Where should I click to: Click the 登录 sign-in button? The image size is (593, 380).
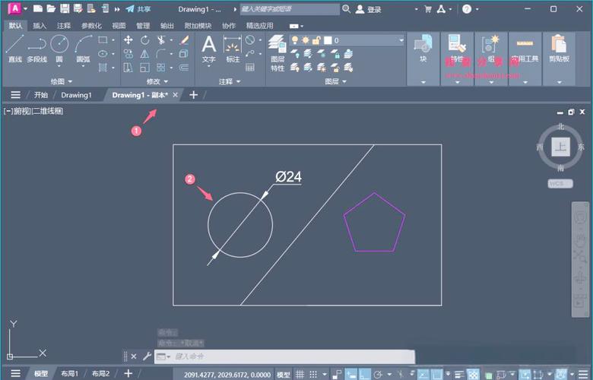click(369, 9)
